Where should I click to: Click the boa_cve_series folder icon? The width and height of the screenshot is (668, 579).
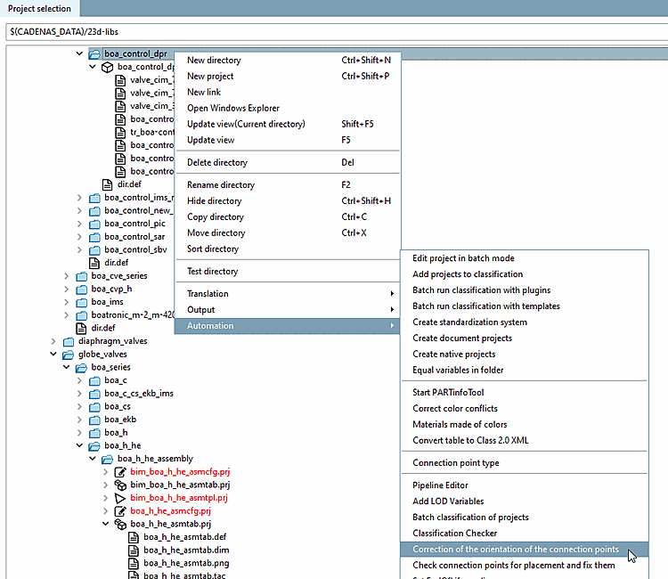coord(81,276)
